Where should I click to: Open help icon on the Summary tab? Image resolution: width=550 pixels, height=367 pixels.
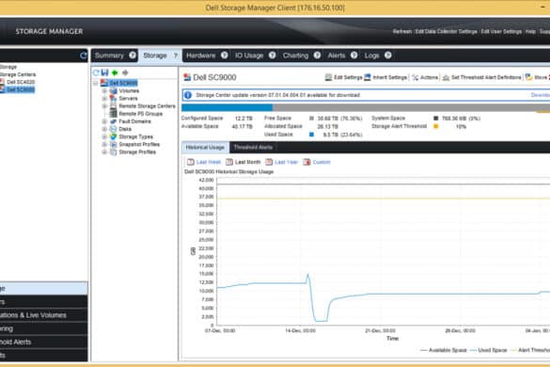pos(133,56)
